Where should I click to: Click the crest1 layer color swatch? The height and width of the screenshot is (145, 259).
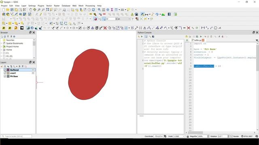[8, 73]
